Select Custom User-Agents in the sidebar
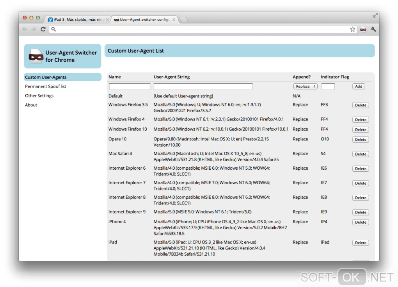The image size is (398, 287). click(x=62, y=77)
